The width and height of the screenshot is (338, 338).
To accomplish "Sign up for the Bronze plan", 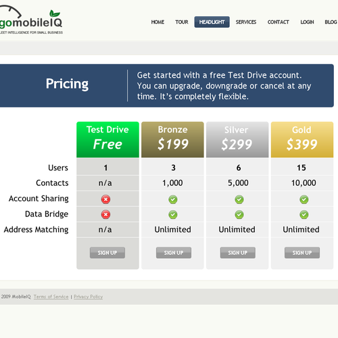I will (x=174, y=253).
